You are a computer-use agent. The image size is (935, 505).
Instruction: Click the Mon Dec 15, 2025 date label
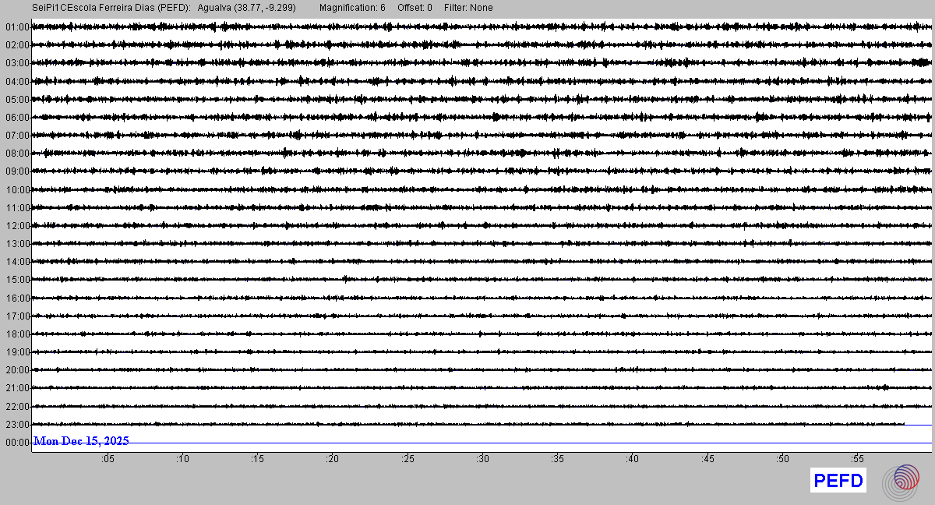pos(81,441)
